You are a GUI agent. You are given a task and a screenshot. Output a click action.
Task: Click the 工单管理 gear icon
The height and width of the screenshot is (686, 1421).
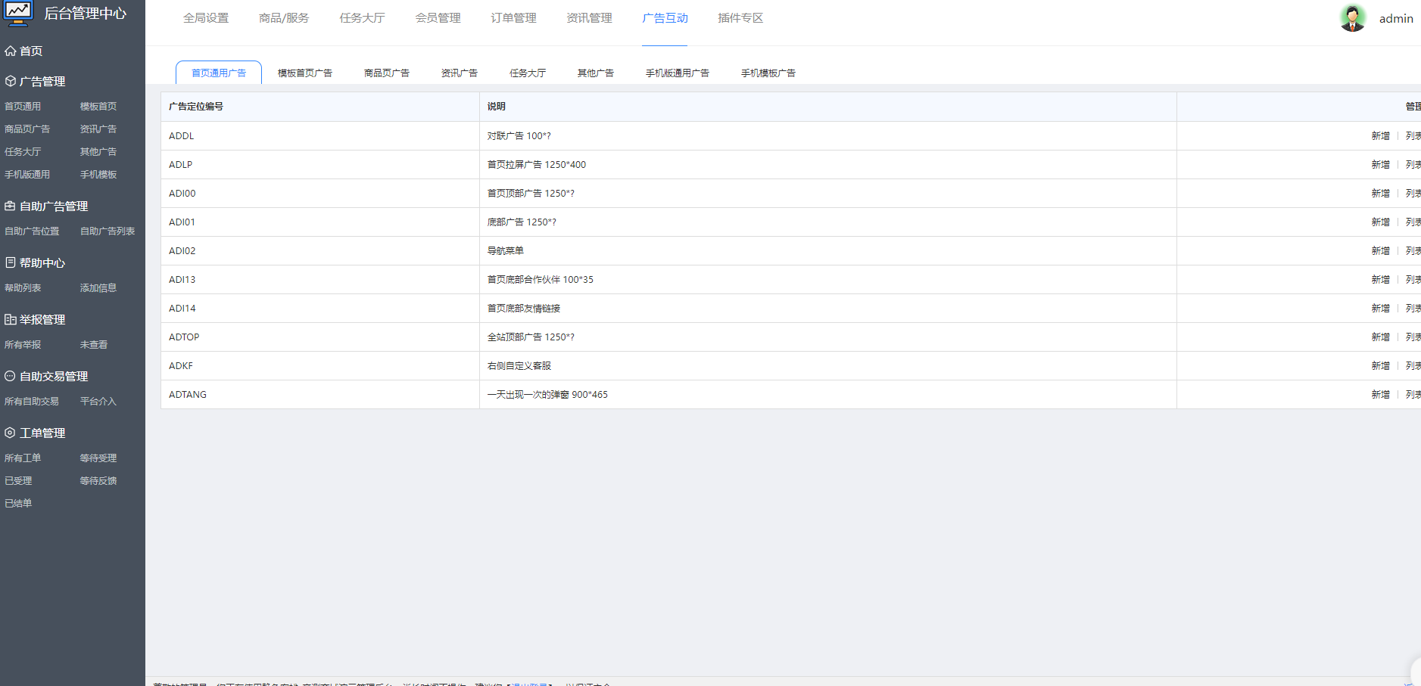pyautogui.click(x=10, y=433)
